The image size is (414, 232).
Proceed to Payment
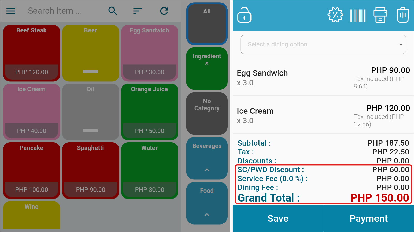(368, 218)
